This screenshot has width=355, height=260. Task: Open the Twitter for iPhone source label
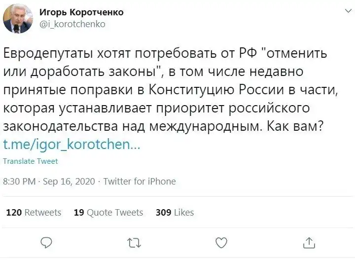coord(140,182)
